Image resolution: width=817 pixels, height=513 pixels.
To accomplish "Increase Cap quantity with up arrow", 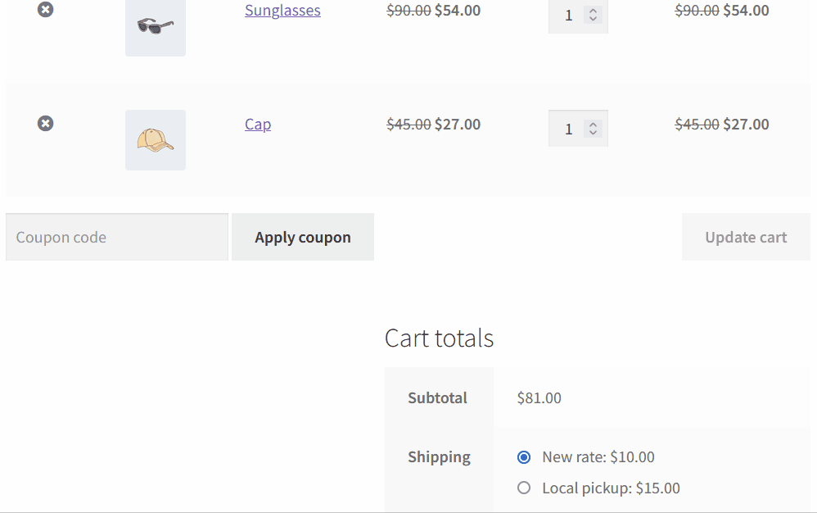I will pos(593,124).
